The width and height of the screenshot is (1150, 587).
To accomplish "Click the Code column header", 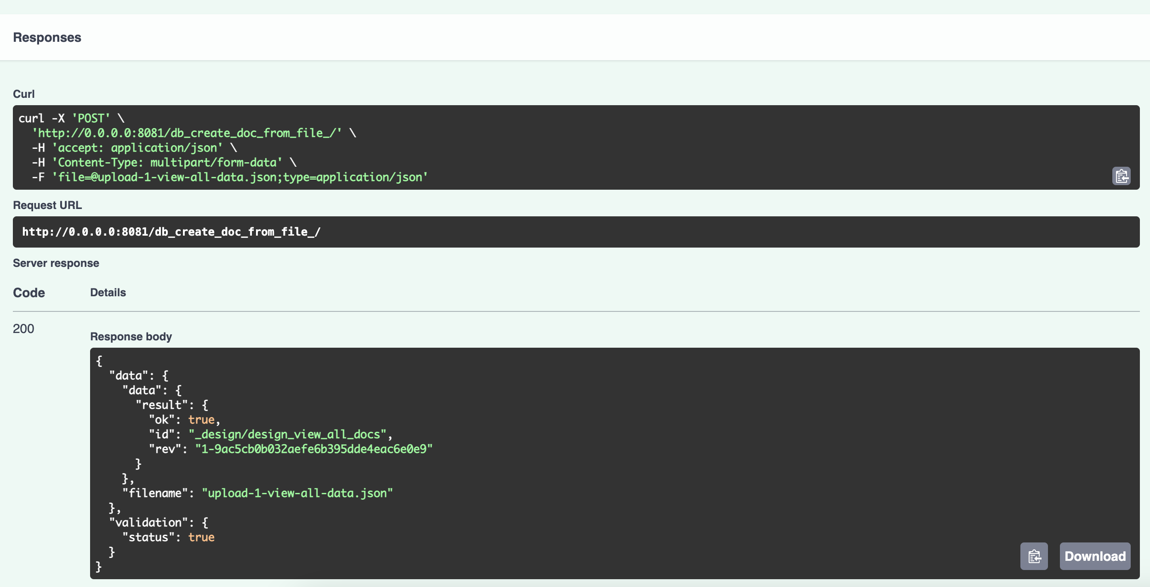I will (x=28, y=293).
